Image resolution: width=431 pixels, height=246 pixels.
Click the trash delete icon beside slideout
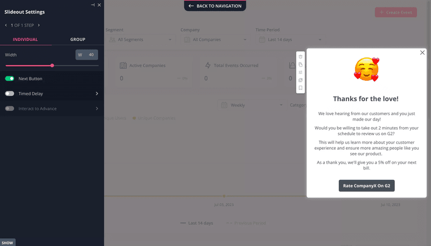(301, 57)
